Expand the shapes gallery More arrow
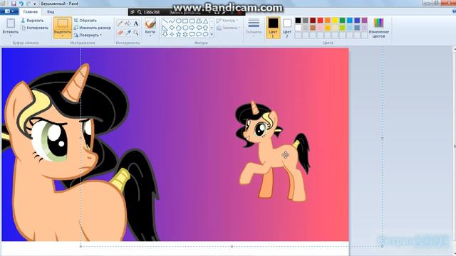This screenshot has height=256, width=456. click(212, 35)
